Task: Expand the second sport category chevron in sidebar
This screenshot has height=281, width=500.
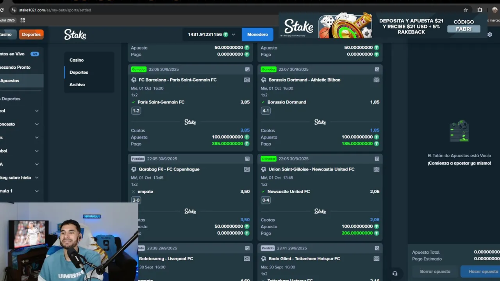Action: pos(37,124)
